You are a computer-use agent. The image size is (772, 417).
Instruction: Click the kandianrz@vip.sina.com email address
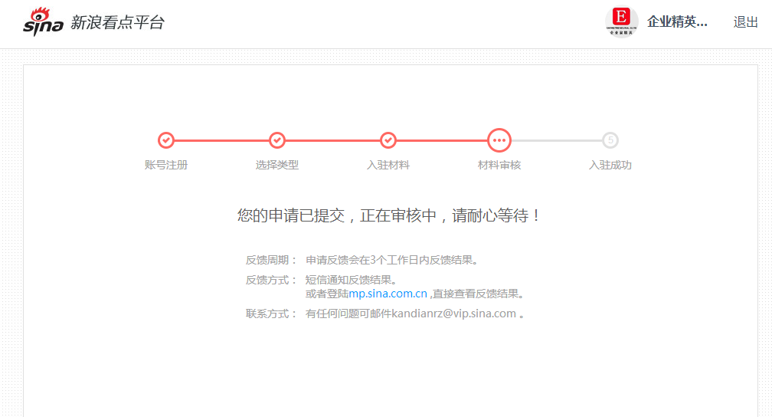click(x=454, y=314)
